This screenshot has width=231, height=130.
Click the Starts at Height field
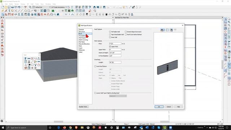coord(115,53)
